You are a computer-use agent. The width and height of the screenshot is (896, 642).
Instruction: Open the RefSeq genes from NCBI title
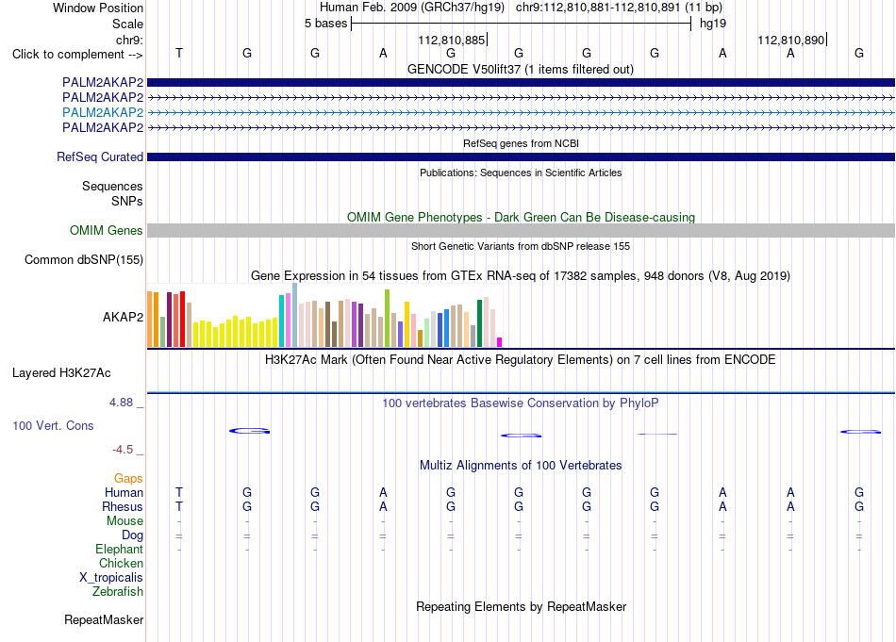tap(521, 143)
